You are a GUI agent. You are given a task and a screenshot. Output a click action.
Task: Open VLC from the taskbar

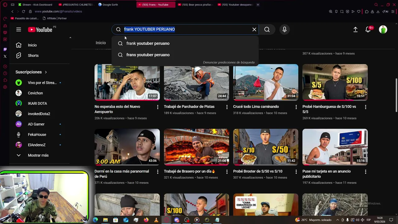click(x=156, y=220)
